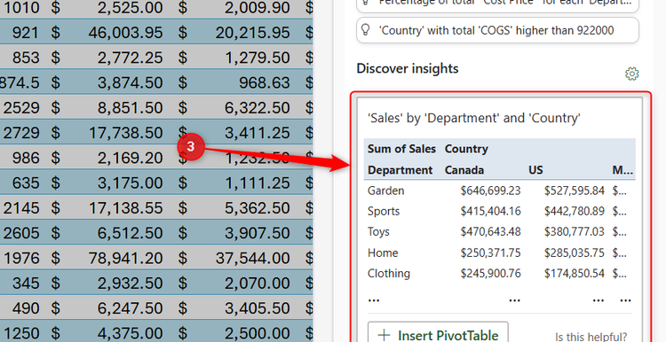This screenshot has width=666, height=342.
Task: Select the Canada column header
Action: click(464, 170)
